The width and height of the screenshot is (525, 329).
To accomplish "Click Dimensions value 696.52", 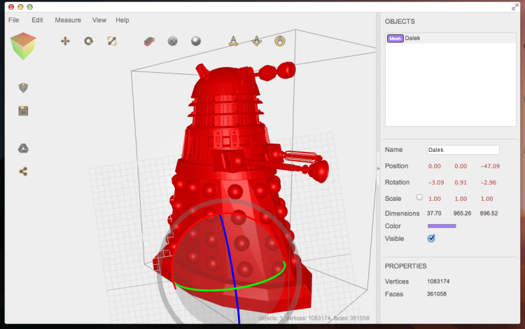I will point(489,213).
